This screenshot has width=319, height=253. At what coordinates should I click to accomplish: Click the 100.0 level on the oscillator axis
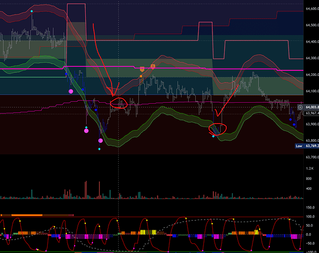tap(309, 217)
